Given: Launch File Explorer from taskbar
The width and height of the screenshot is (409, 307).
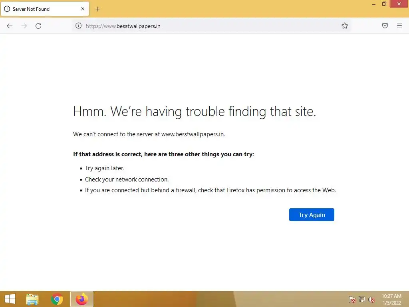Looking at the screenshot, I should click(32, 299).
